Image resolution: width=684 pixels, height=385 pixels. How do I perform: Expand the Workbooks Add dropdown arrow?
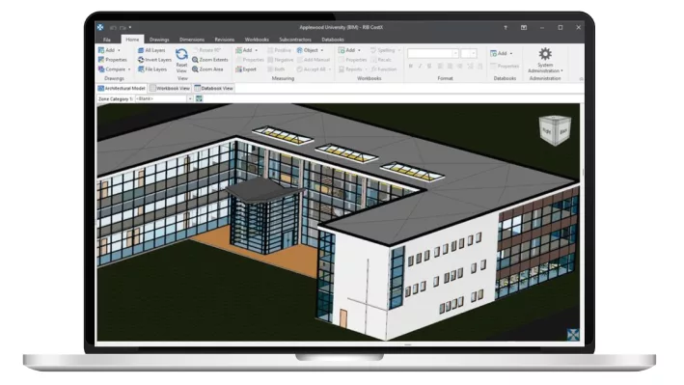coord(359,50)
